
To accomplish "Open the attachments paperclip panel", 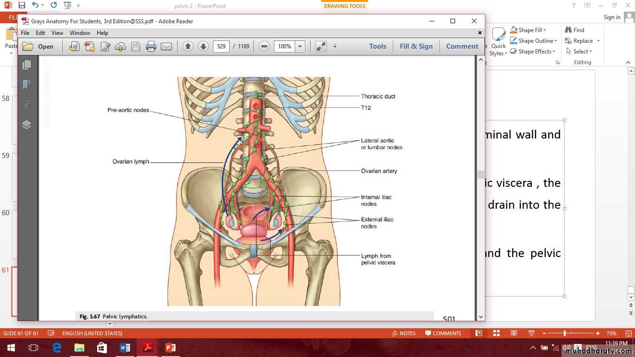I will 26,105.
